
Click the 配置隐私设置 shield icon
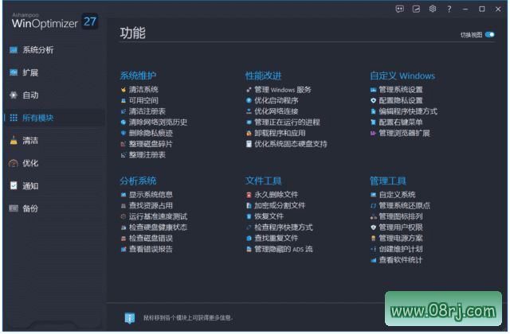click(374, 101)
